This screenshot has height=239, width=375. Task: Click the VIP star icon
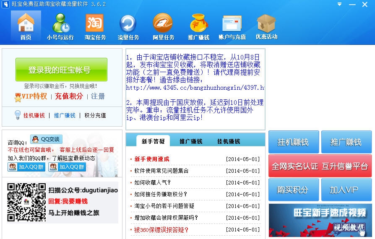coord(18,97)
